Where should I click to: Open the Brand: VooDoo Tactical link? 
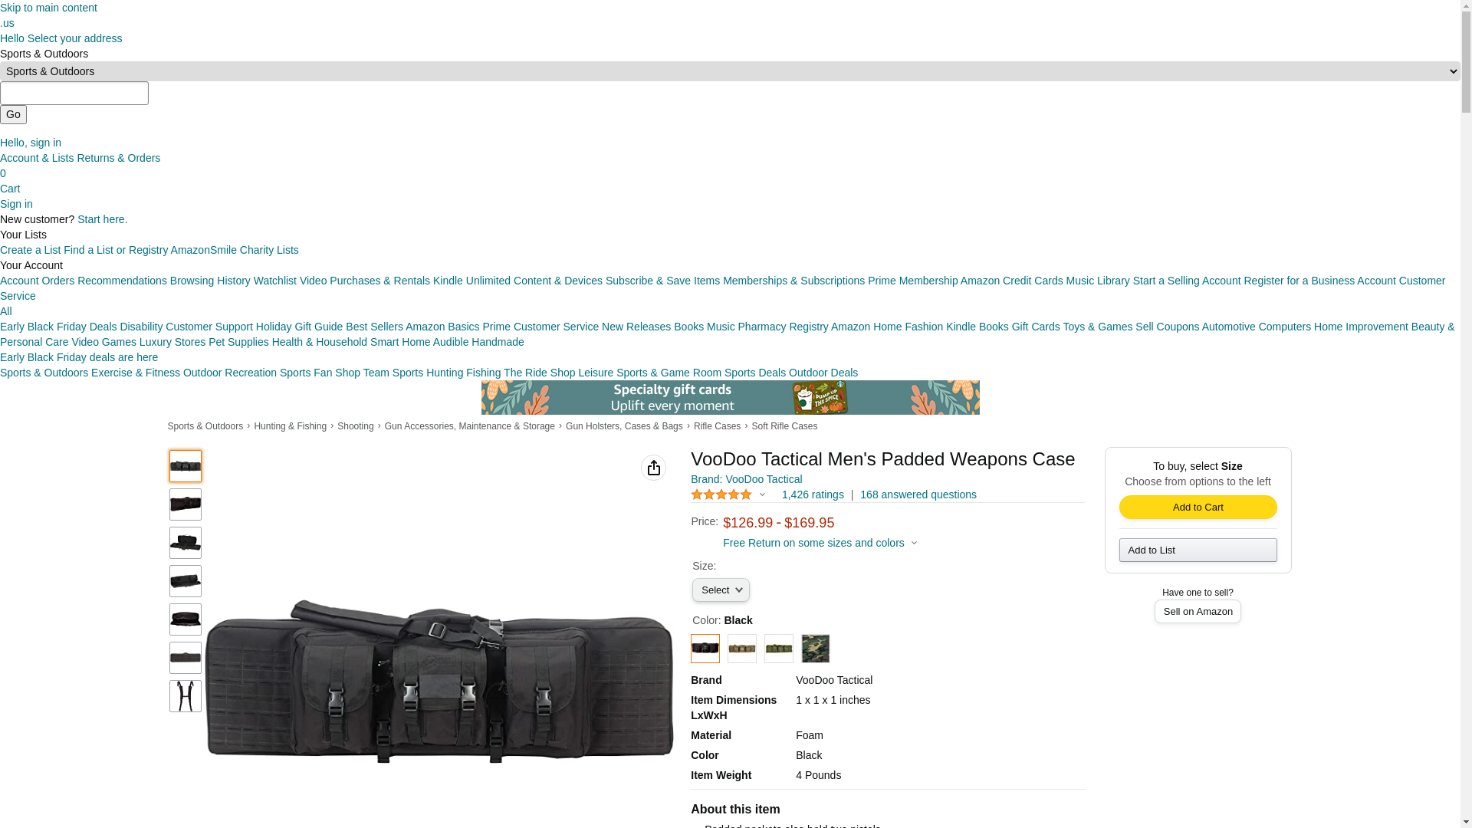[747, 479]
